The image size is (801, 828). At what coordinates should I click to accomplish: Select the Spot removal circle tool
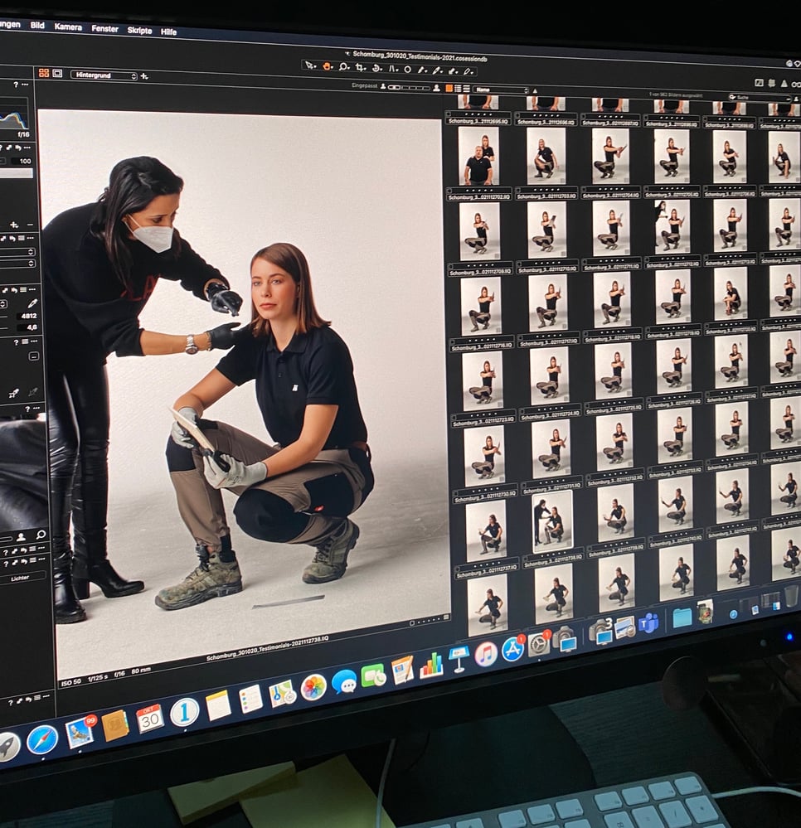tap(407, 69)
